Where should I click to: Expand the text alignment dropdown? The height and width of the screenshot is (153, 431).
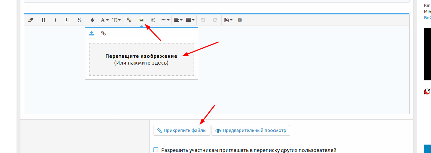pyautogui.click(x=178, y=20)
